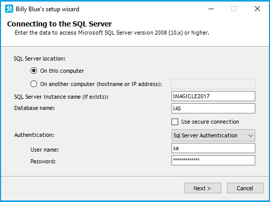Click the Database name field showing IAS

click(x=213, y=108)
